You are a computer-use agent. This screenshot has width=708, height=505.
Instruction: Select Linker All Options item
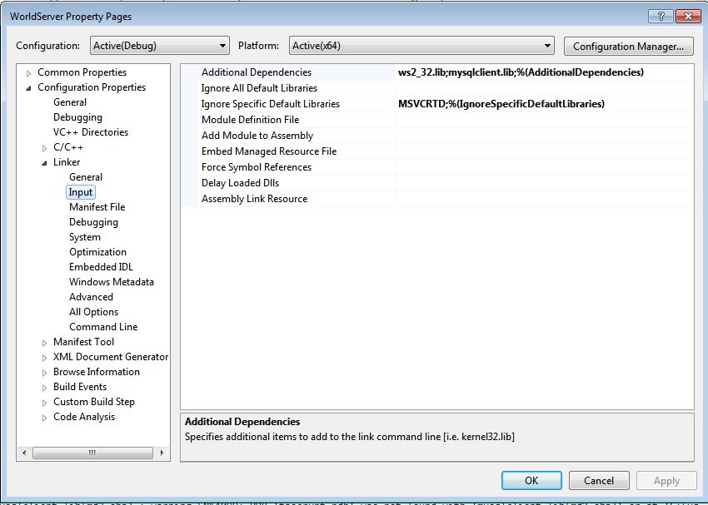click(x=93, y=312)
